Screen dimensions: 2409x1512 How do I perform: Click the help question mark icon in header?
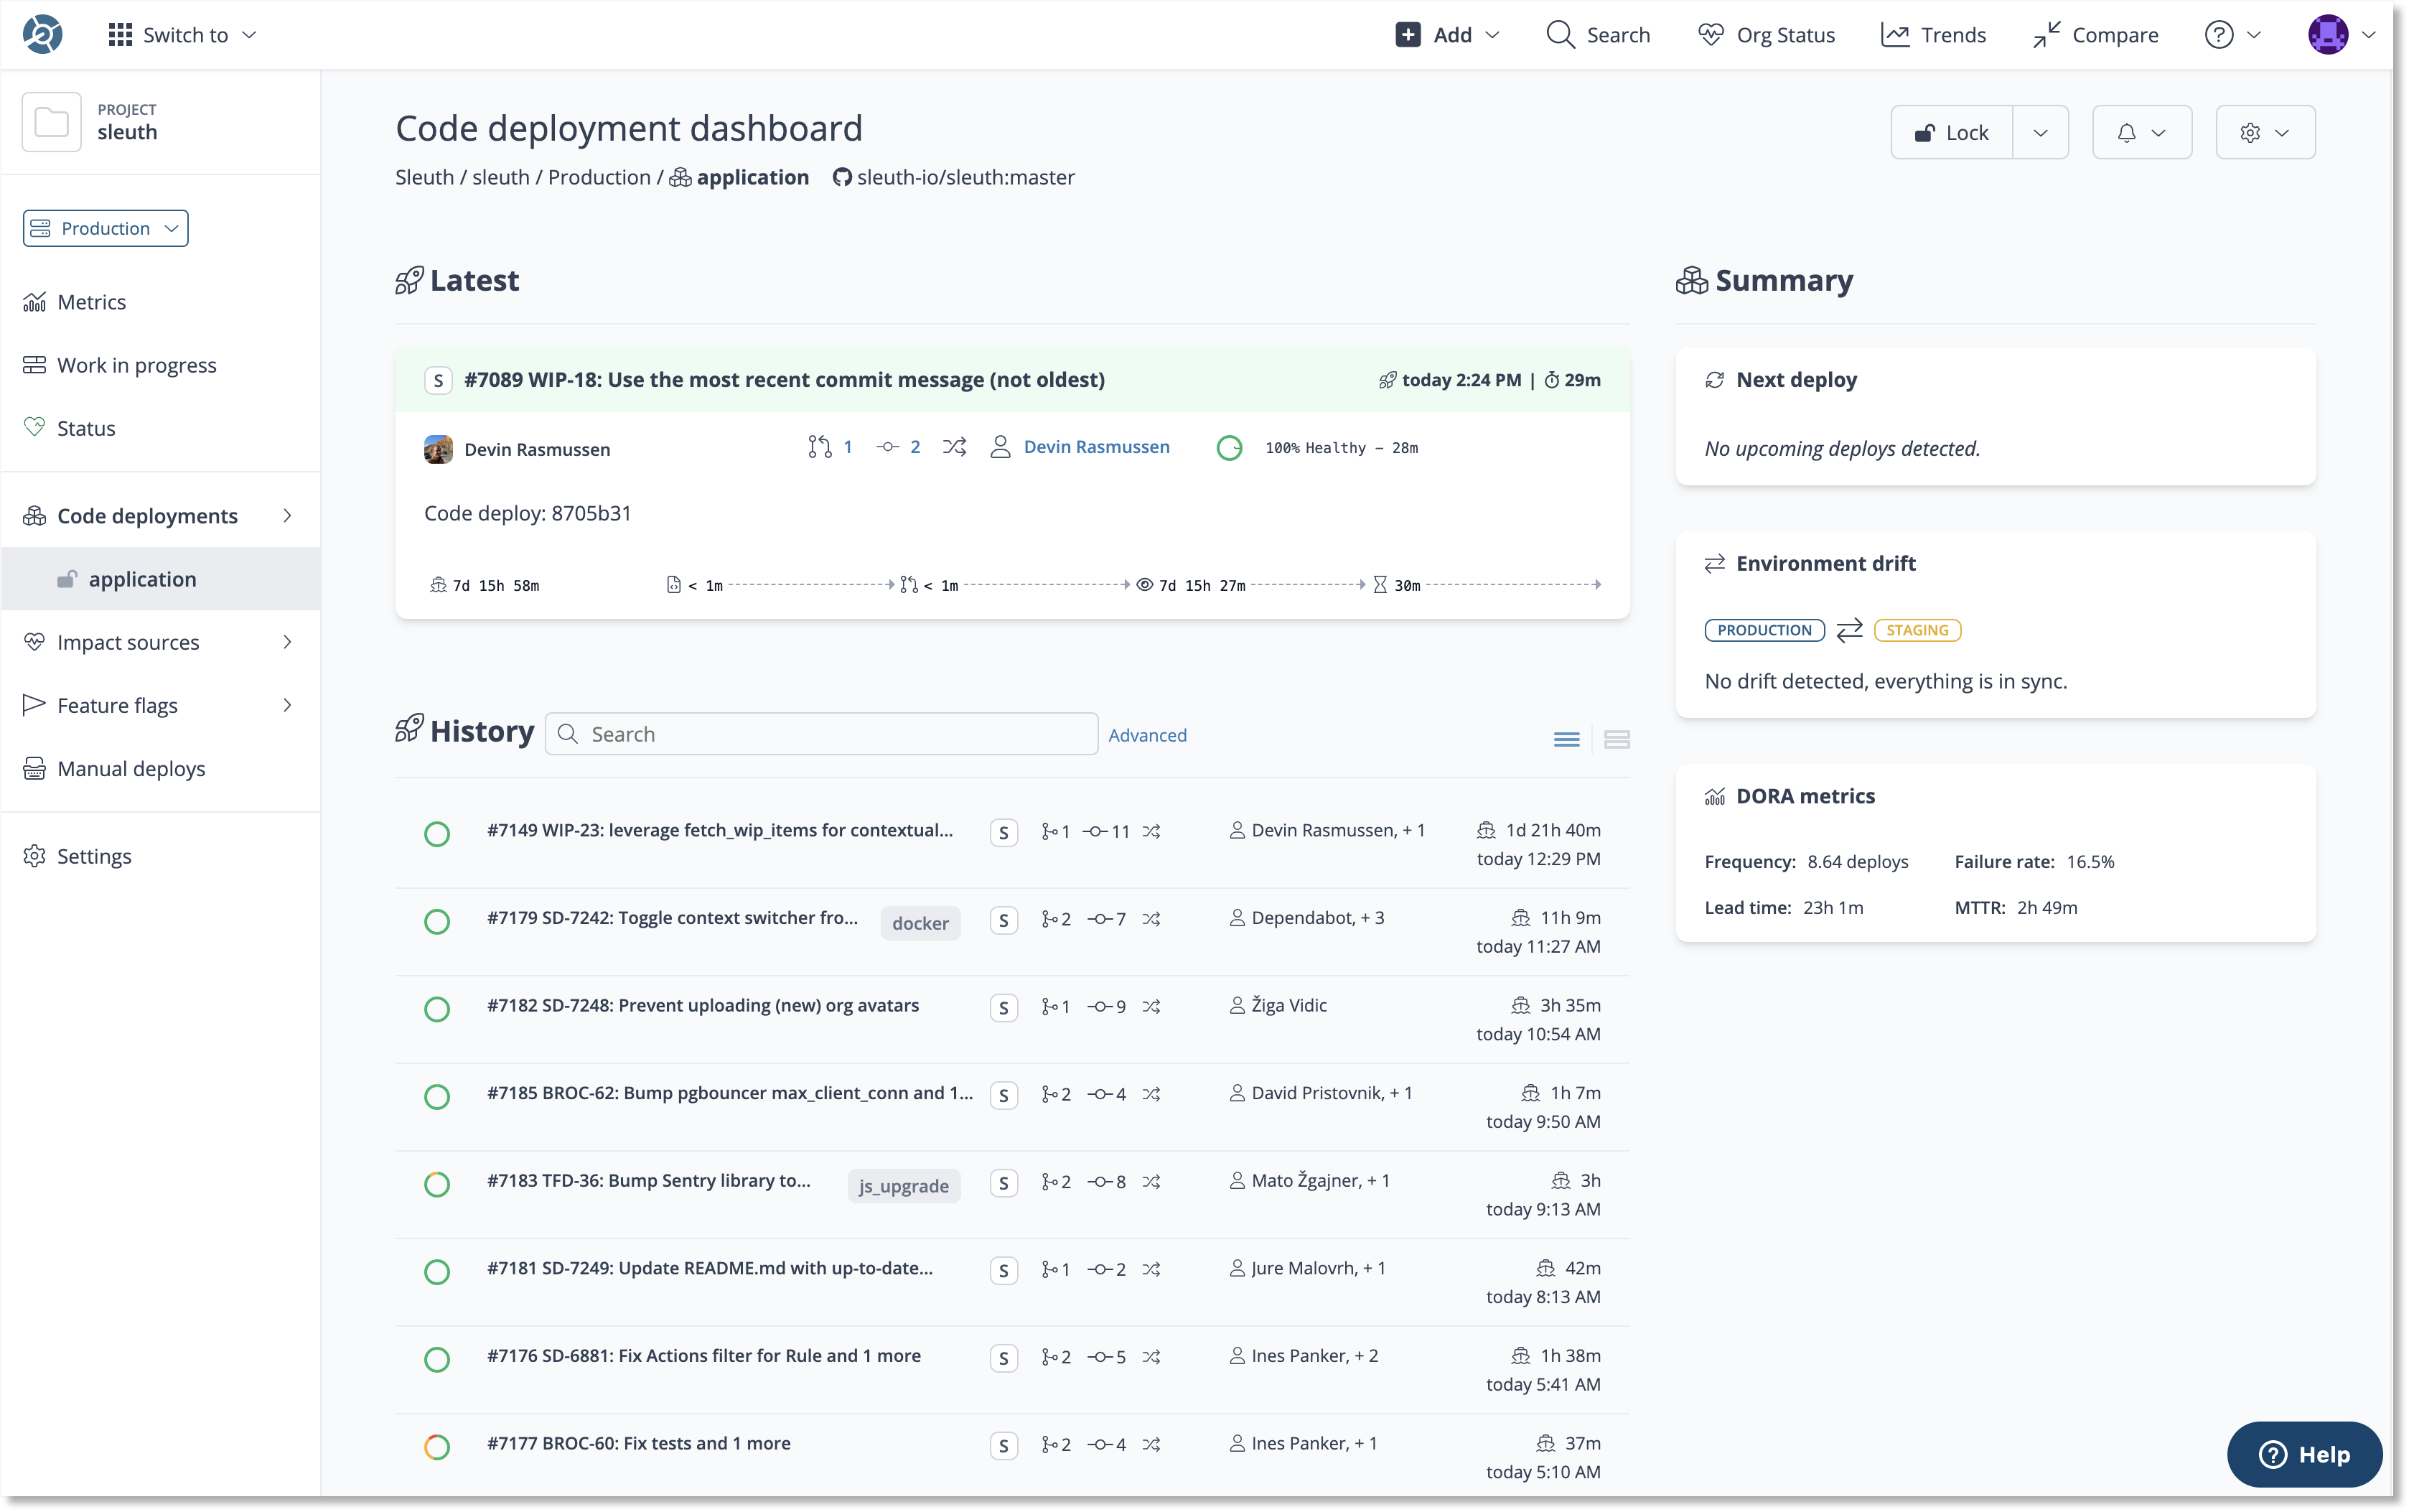click(x=2219, y=35)
